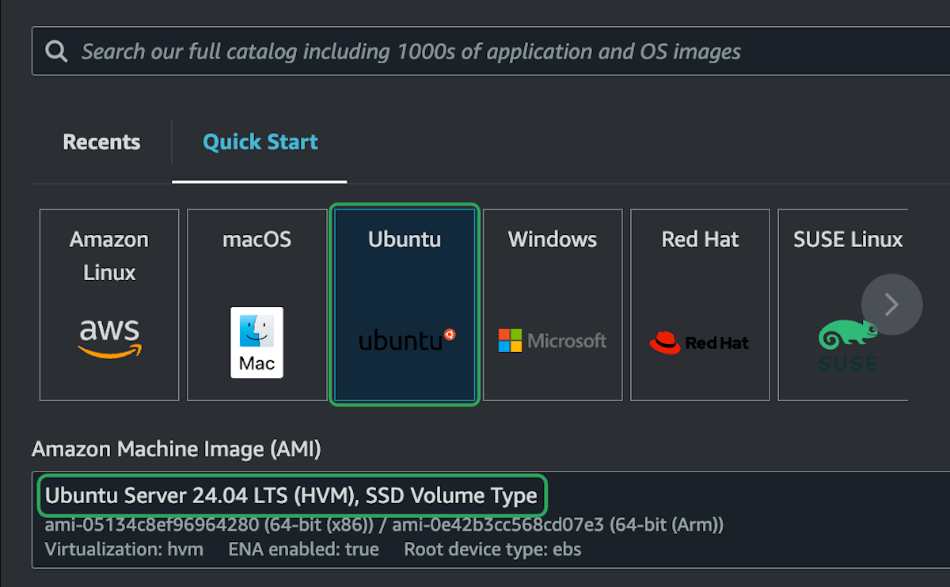Open the Quick Start tab

click(260, 142)
